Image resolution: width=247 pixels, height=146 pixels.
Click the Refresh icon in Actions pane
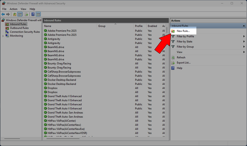[x=173, y=58]
